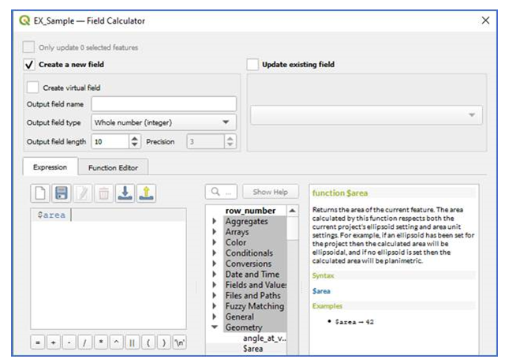The height and width of the screenshot is (363, 505).
Task: Increase Output field length with stepper
Action: [135, 138]
